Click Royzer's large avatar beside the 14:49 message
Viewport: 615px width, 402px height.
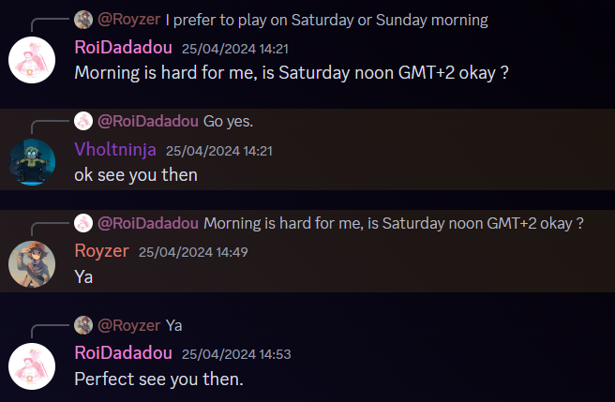coord(32,263)
